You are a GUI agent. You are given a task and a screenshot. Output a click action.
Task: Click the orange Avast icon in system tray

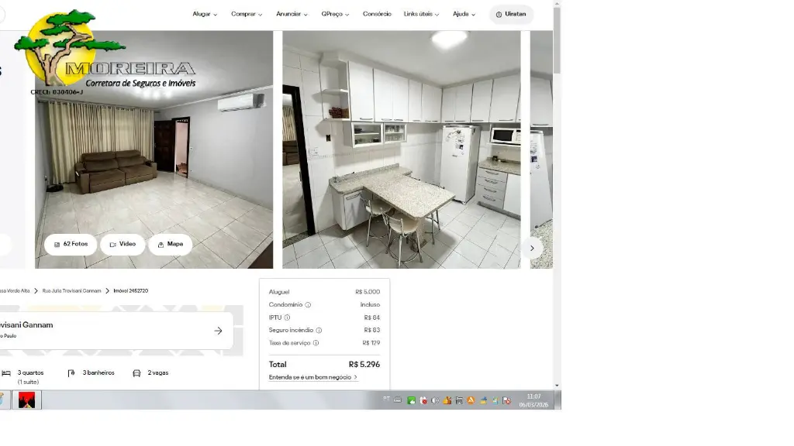(x=470, y=400)
